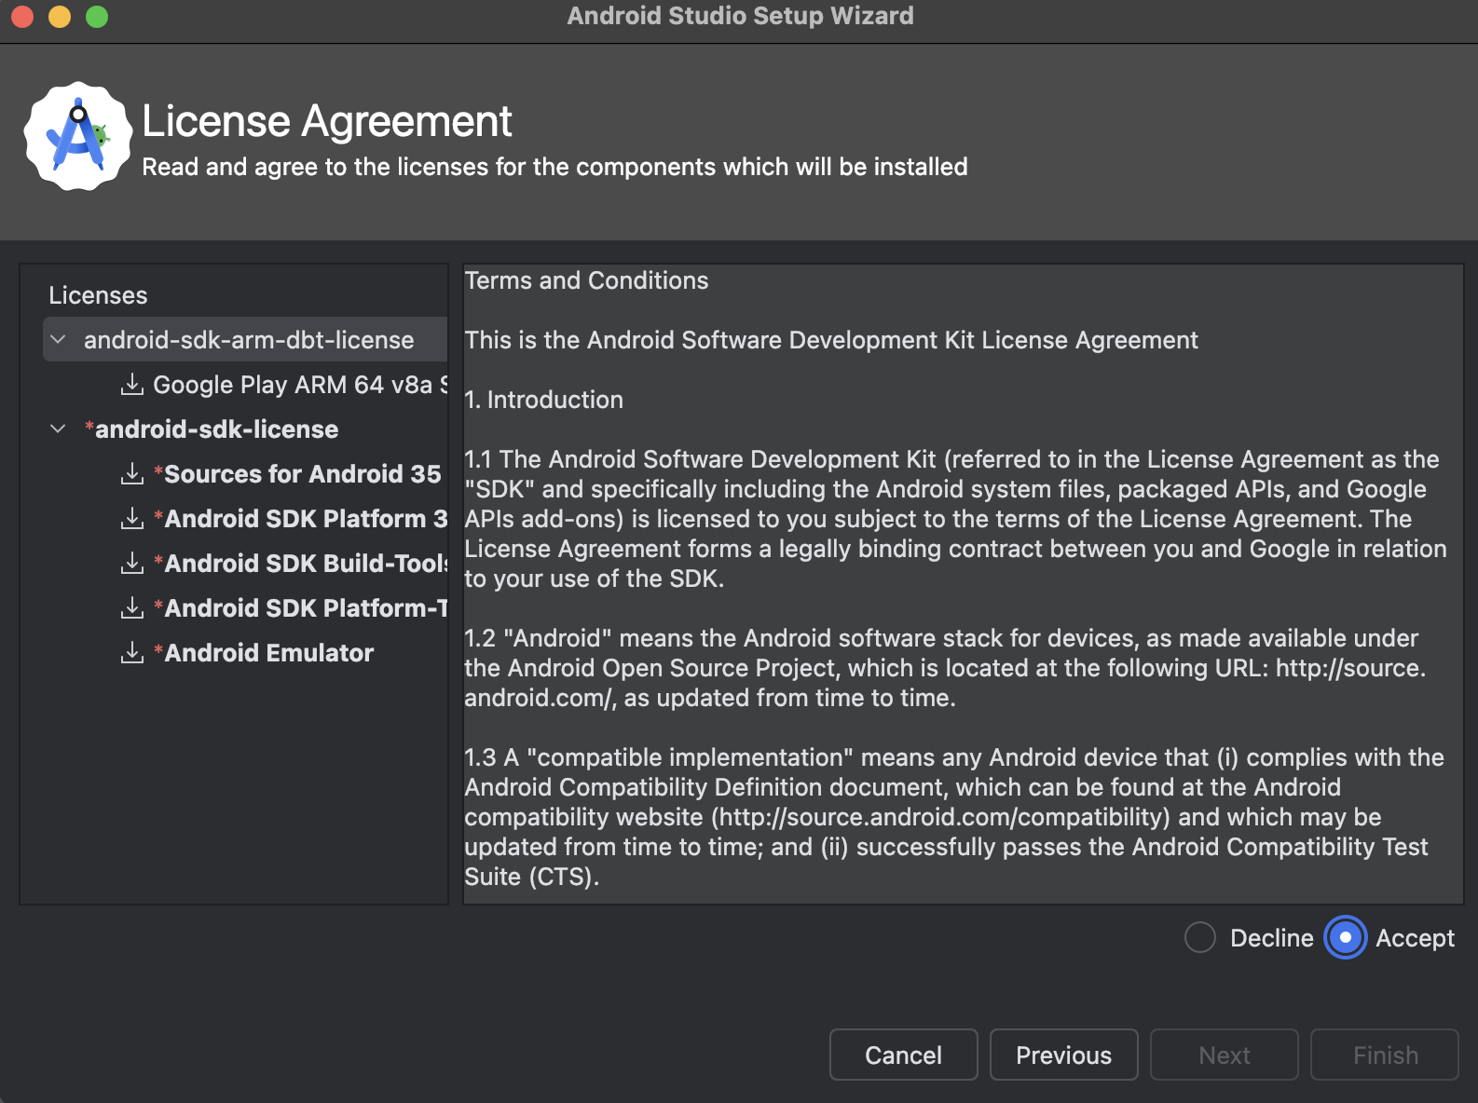The height and width of the screenshot is (1103, 1478).
Task: Select Google Play ARM 64 v8a item
Action: point(300,384)
